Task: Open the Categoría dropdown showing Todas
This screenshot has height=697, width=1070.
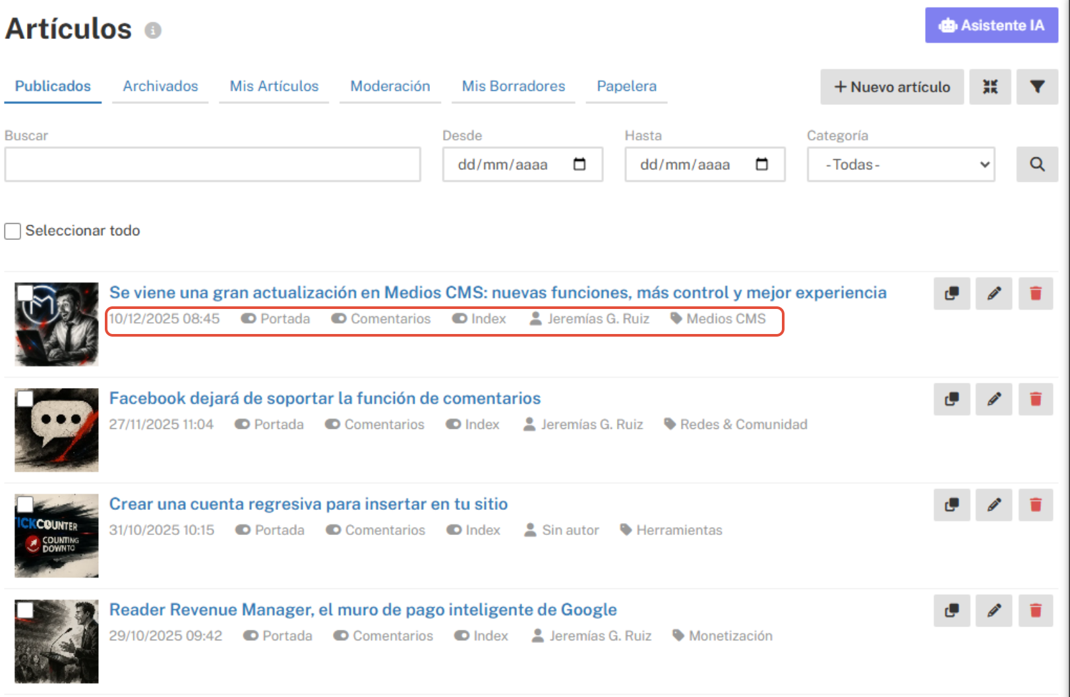Action: pyautogui.click(x=901, y=164)
